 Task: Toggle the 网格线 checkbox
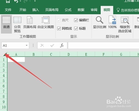tap(59, 29)
